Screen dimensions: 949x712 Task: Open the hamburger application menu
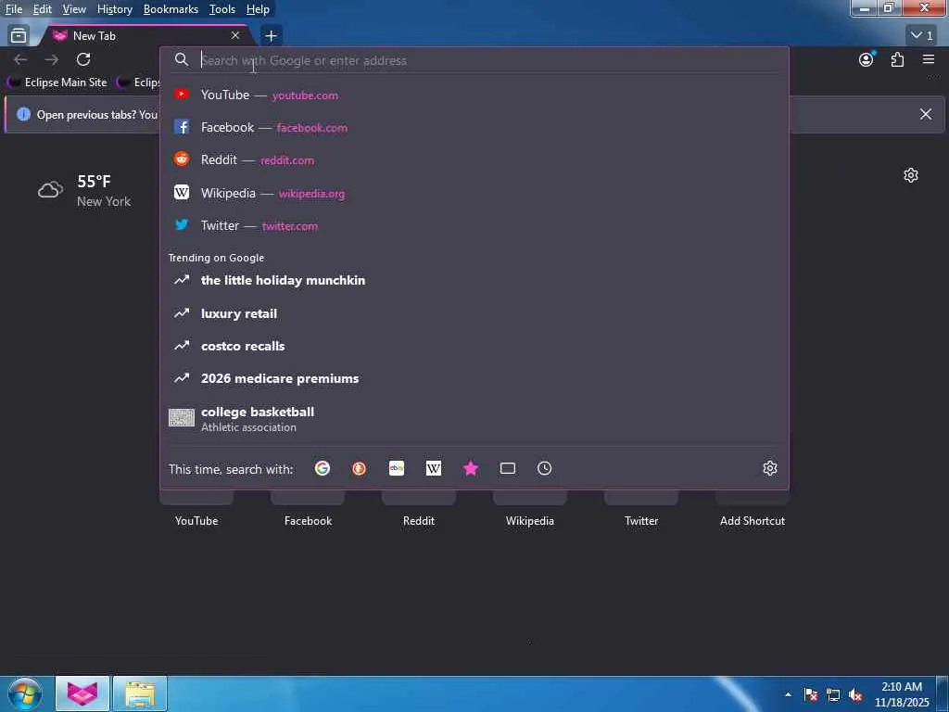[x=929, y=59]
